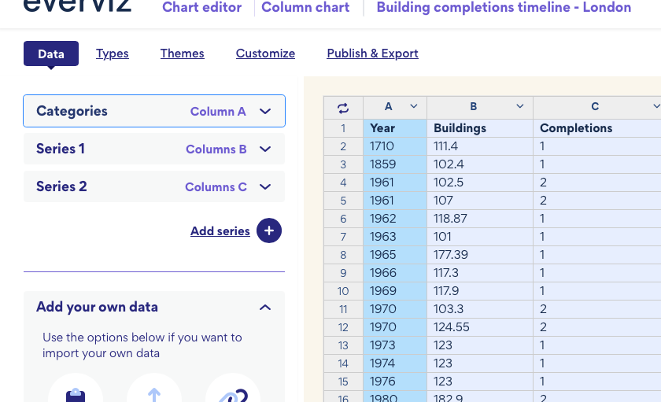661x402 pixels.
Task: Click the transpose data icon in grid corner
Action: coord(343,108)
